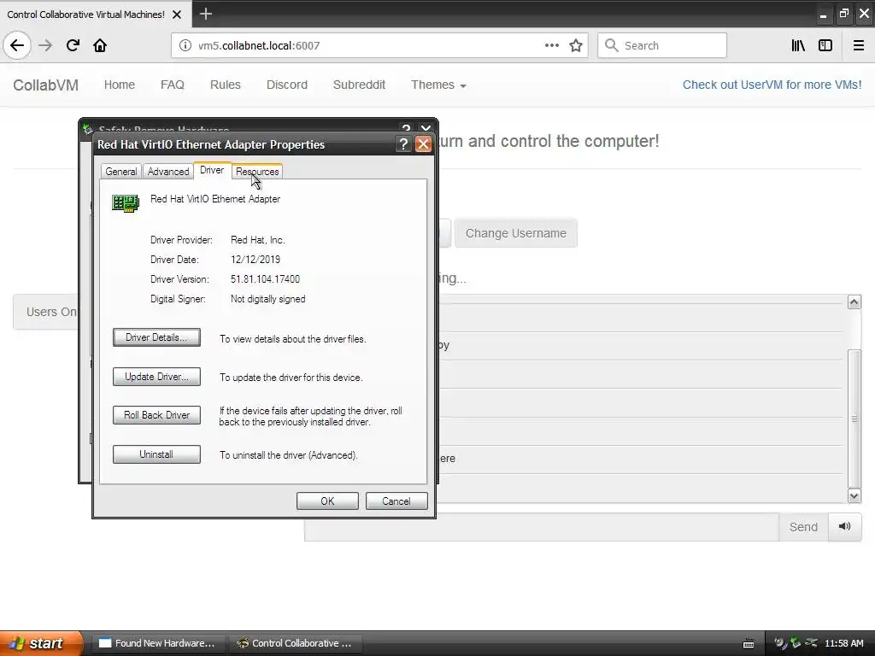This screenshot has height=656, width=875.
Task: Click the magnifier icon in the search box
Action: tap(612, 45)
